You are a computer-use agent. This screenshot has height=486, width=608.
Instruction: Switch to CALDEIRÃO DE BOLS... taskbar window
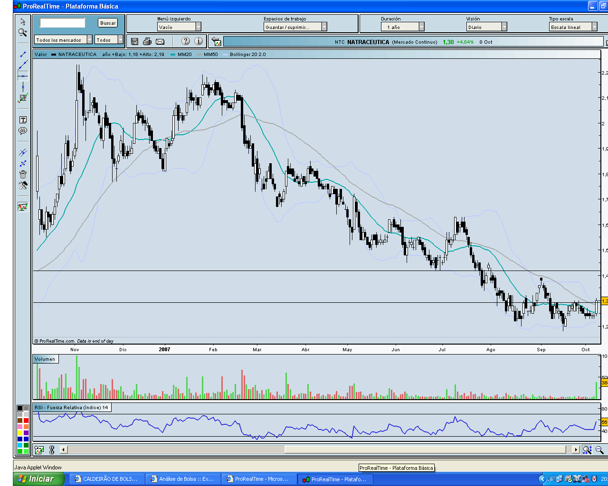pyautogui.click(x=106, y=479)
